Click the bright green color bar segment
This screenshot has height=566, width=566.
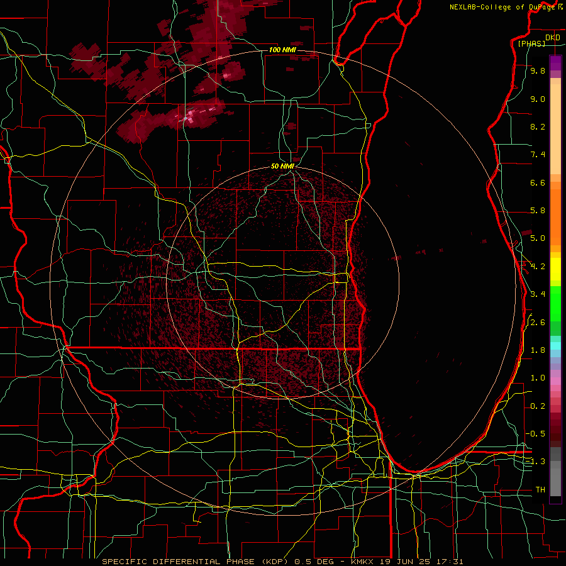point(555,305)
